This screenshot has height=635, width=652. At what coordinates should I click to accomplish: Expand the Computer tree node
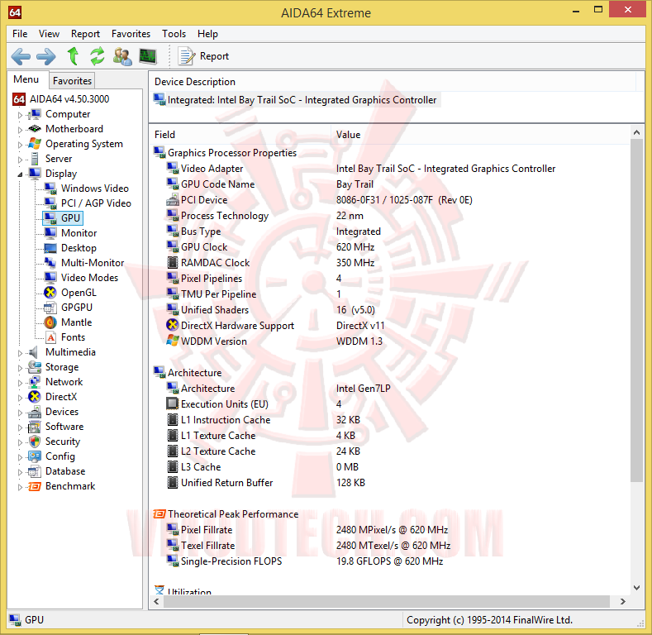point(20,115)
